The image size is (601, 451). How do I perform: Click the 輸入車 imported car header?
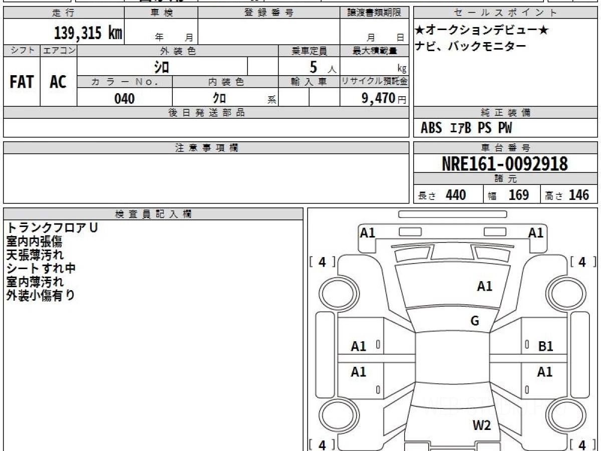309,82
